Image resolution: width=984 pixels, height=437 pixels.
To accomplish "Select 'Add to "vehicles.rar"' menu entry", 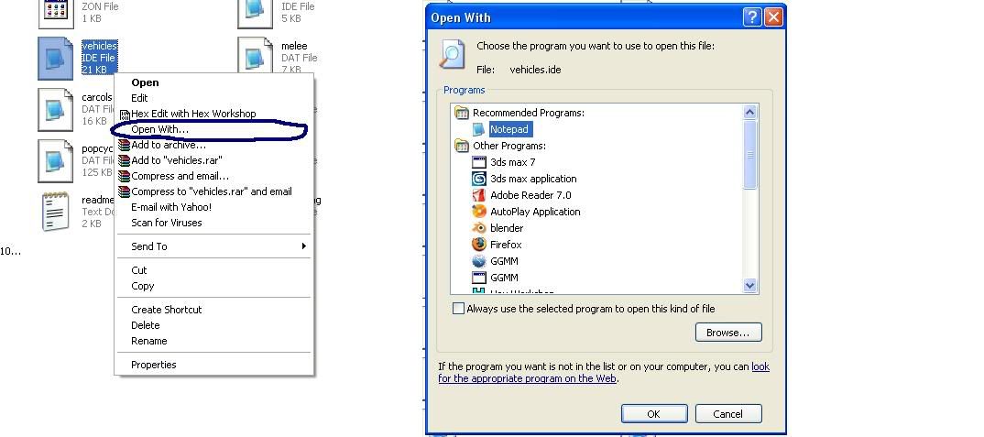I will point(176,160).
